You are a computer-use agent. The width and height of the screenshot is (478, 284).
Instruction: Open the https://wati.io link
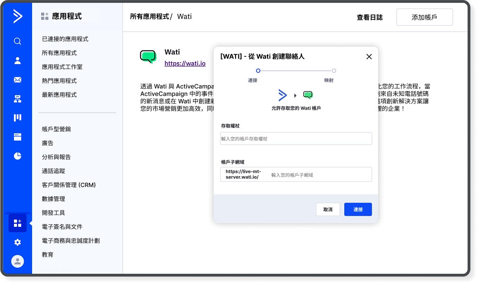click(185, 64)
